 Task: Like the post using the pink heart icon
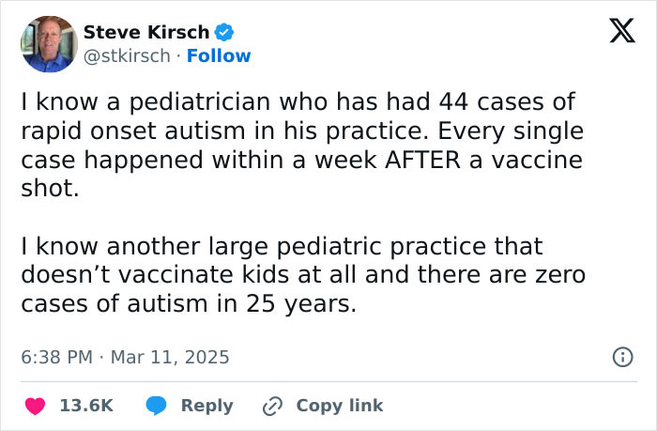[36, 406]
